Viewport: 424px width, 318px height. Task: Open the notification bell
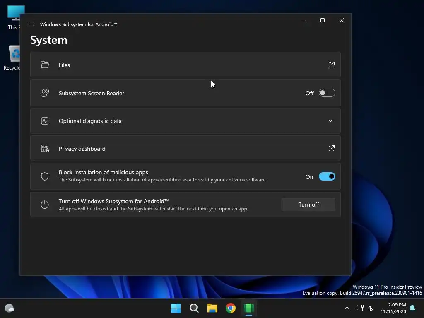[x=413, y=308]
